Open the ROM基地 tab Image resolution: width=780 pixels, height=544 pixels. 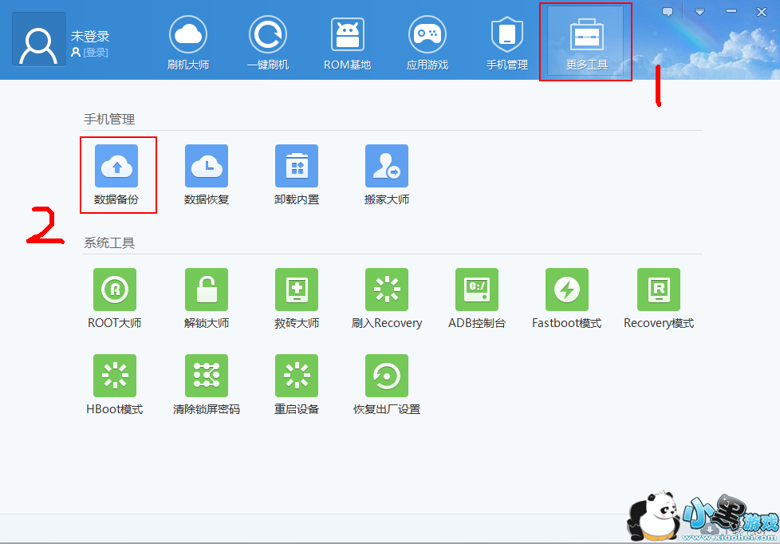click(x=347, y=43)
